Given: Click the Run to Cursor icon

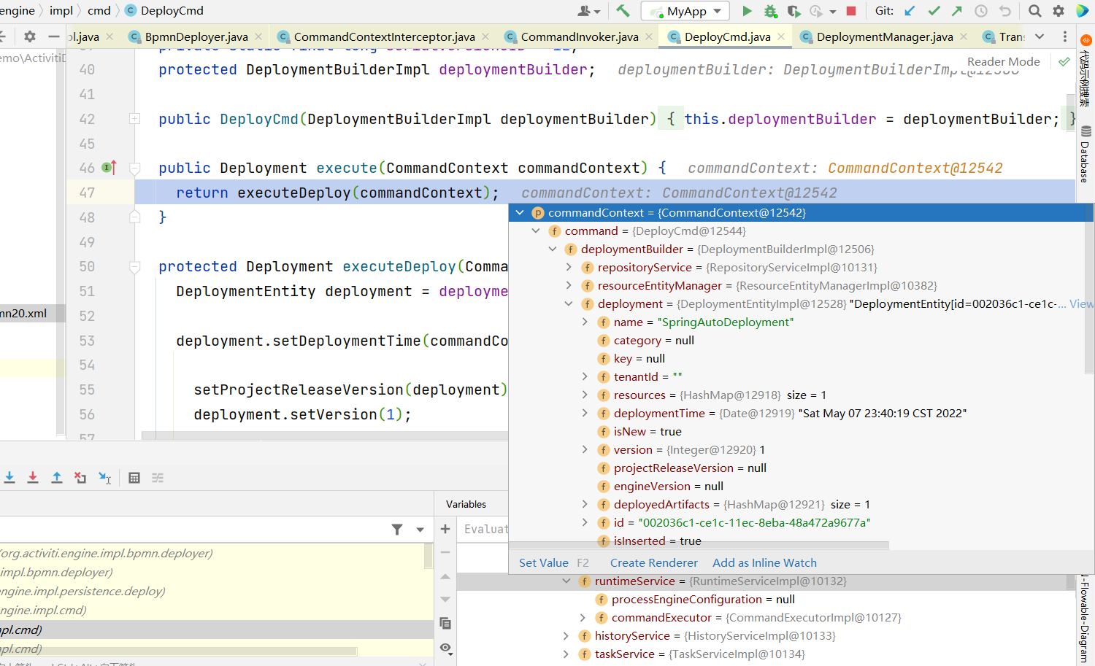Looking at the screenshot, I should click(x=104, y=478).
